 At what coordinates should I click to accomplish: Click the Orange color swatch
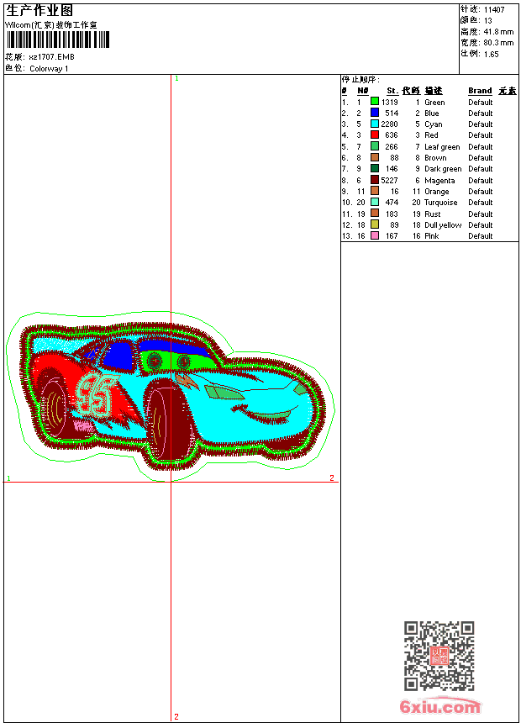(375, 191)
